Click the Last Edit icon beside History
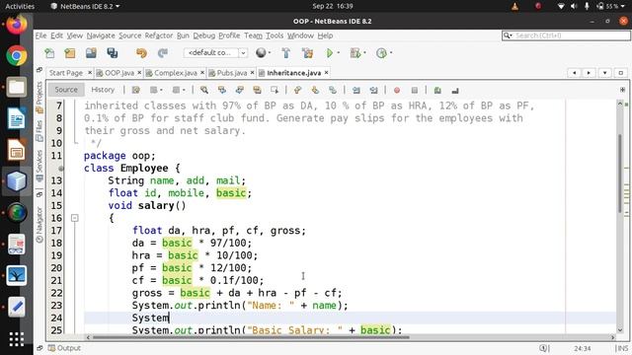The width and height of the screenshot is (632, 355). (x=136, y=90)
